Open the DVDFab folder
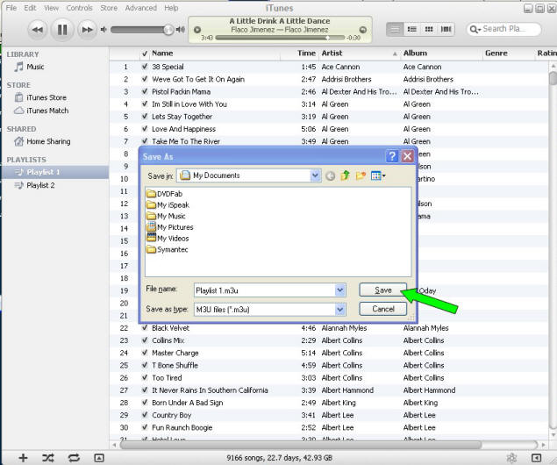 tap(165, 194)
